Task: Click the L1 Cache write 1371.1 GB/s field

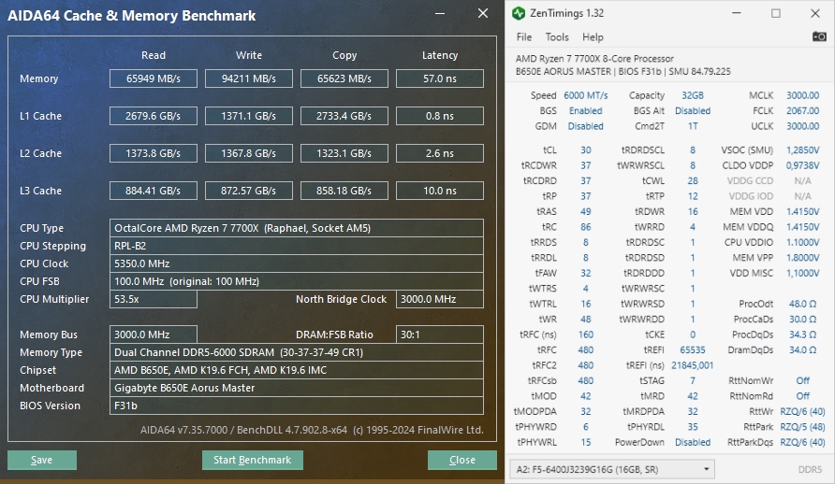Action: (x=249, y=116)
